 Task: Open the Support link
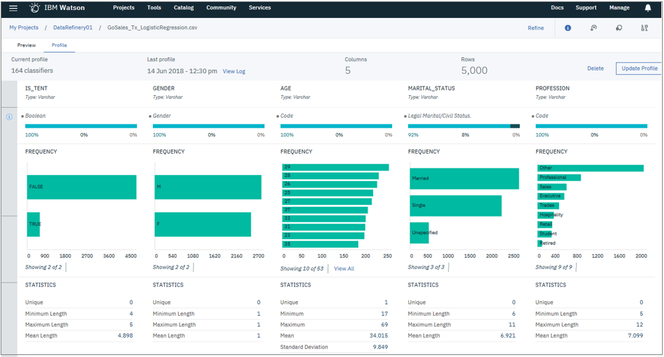point(586,7)
